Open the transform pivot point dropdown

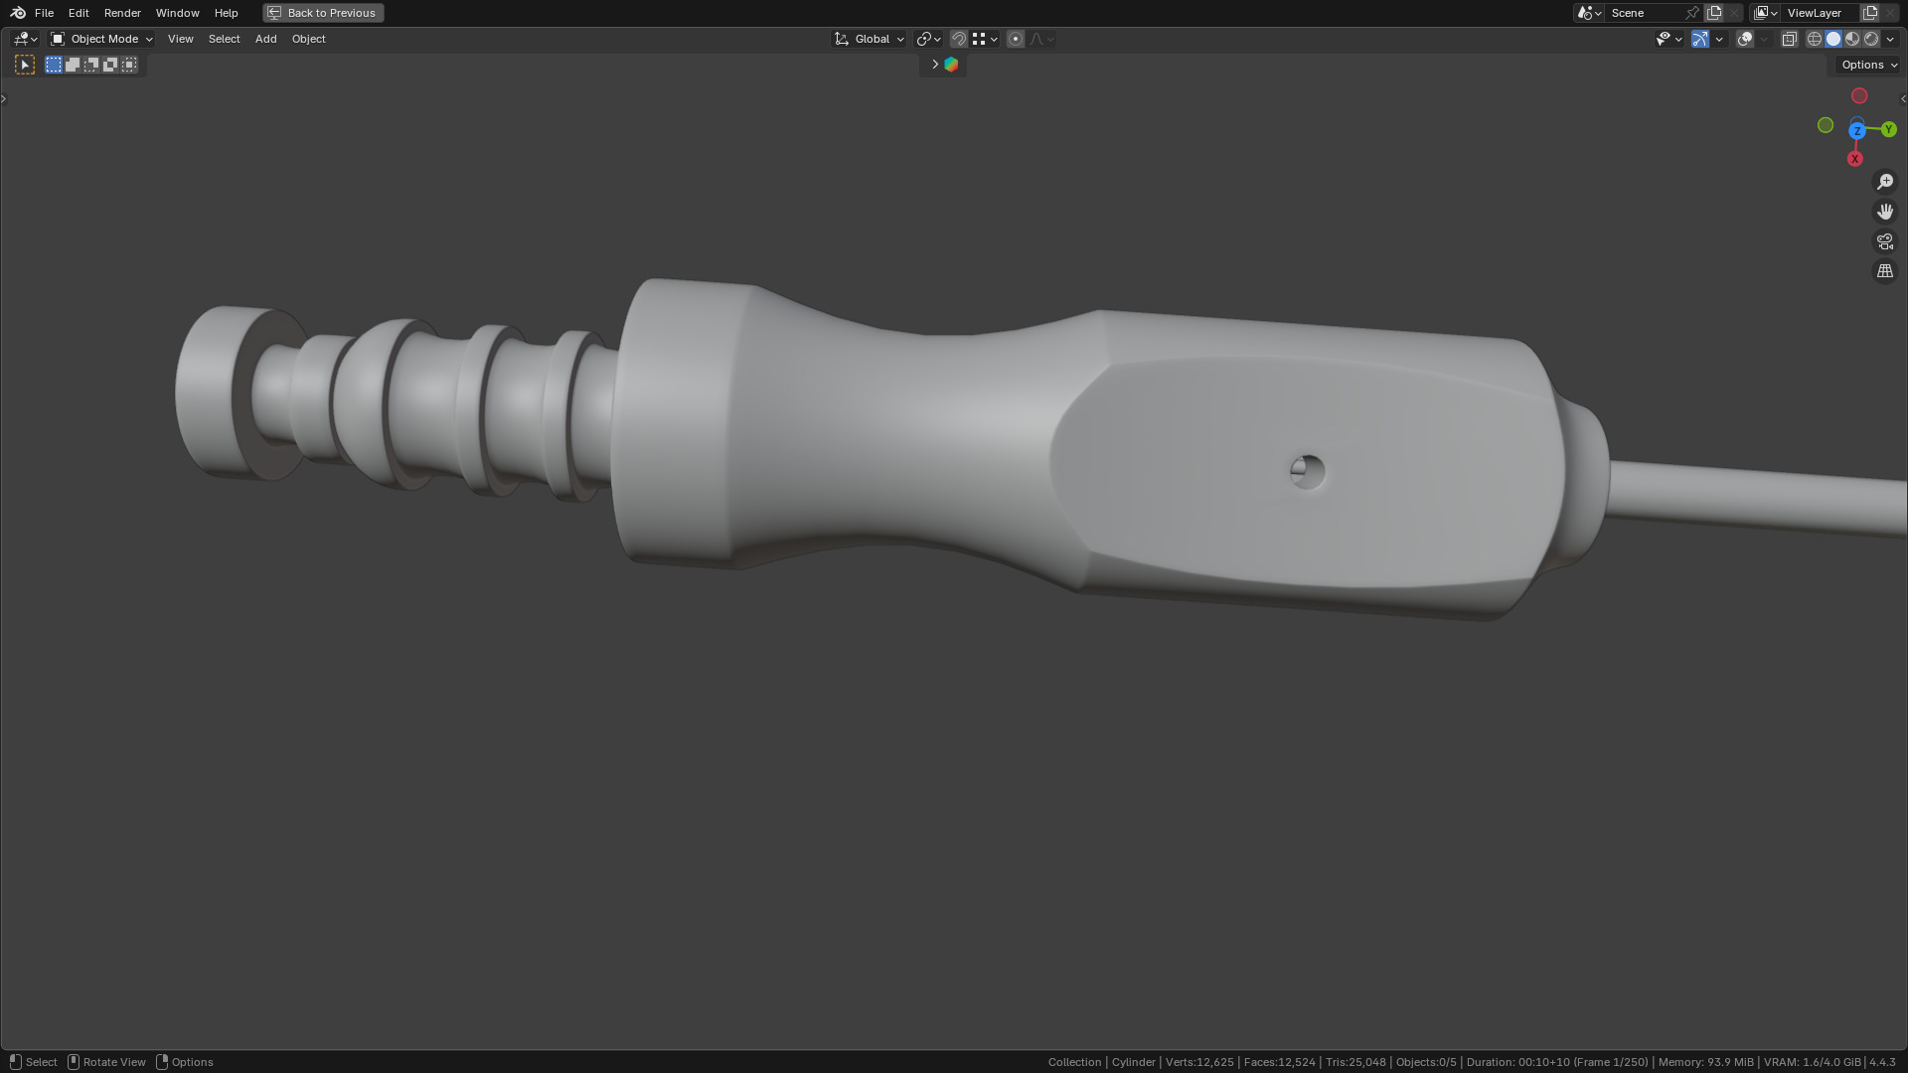click(x=928, y=39)
